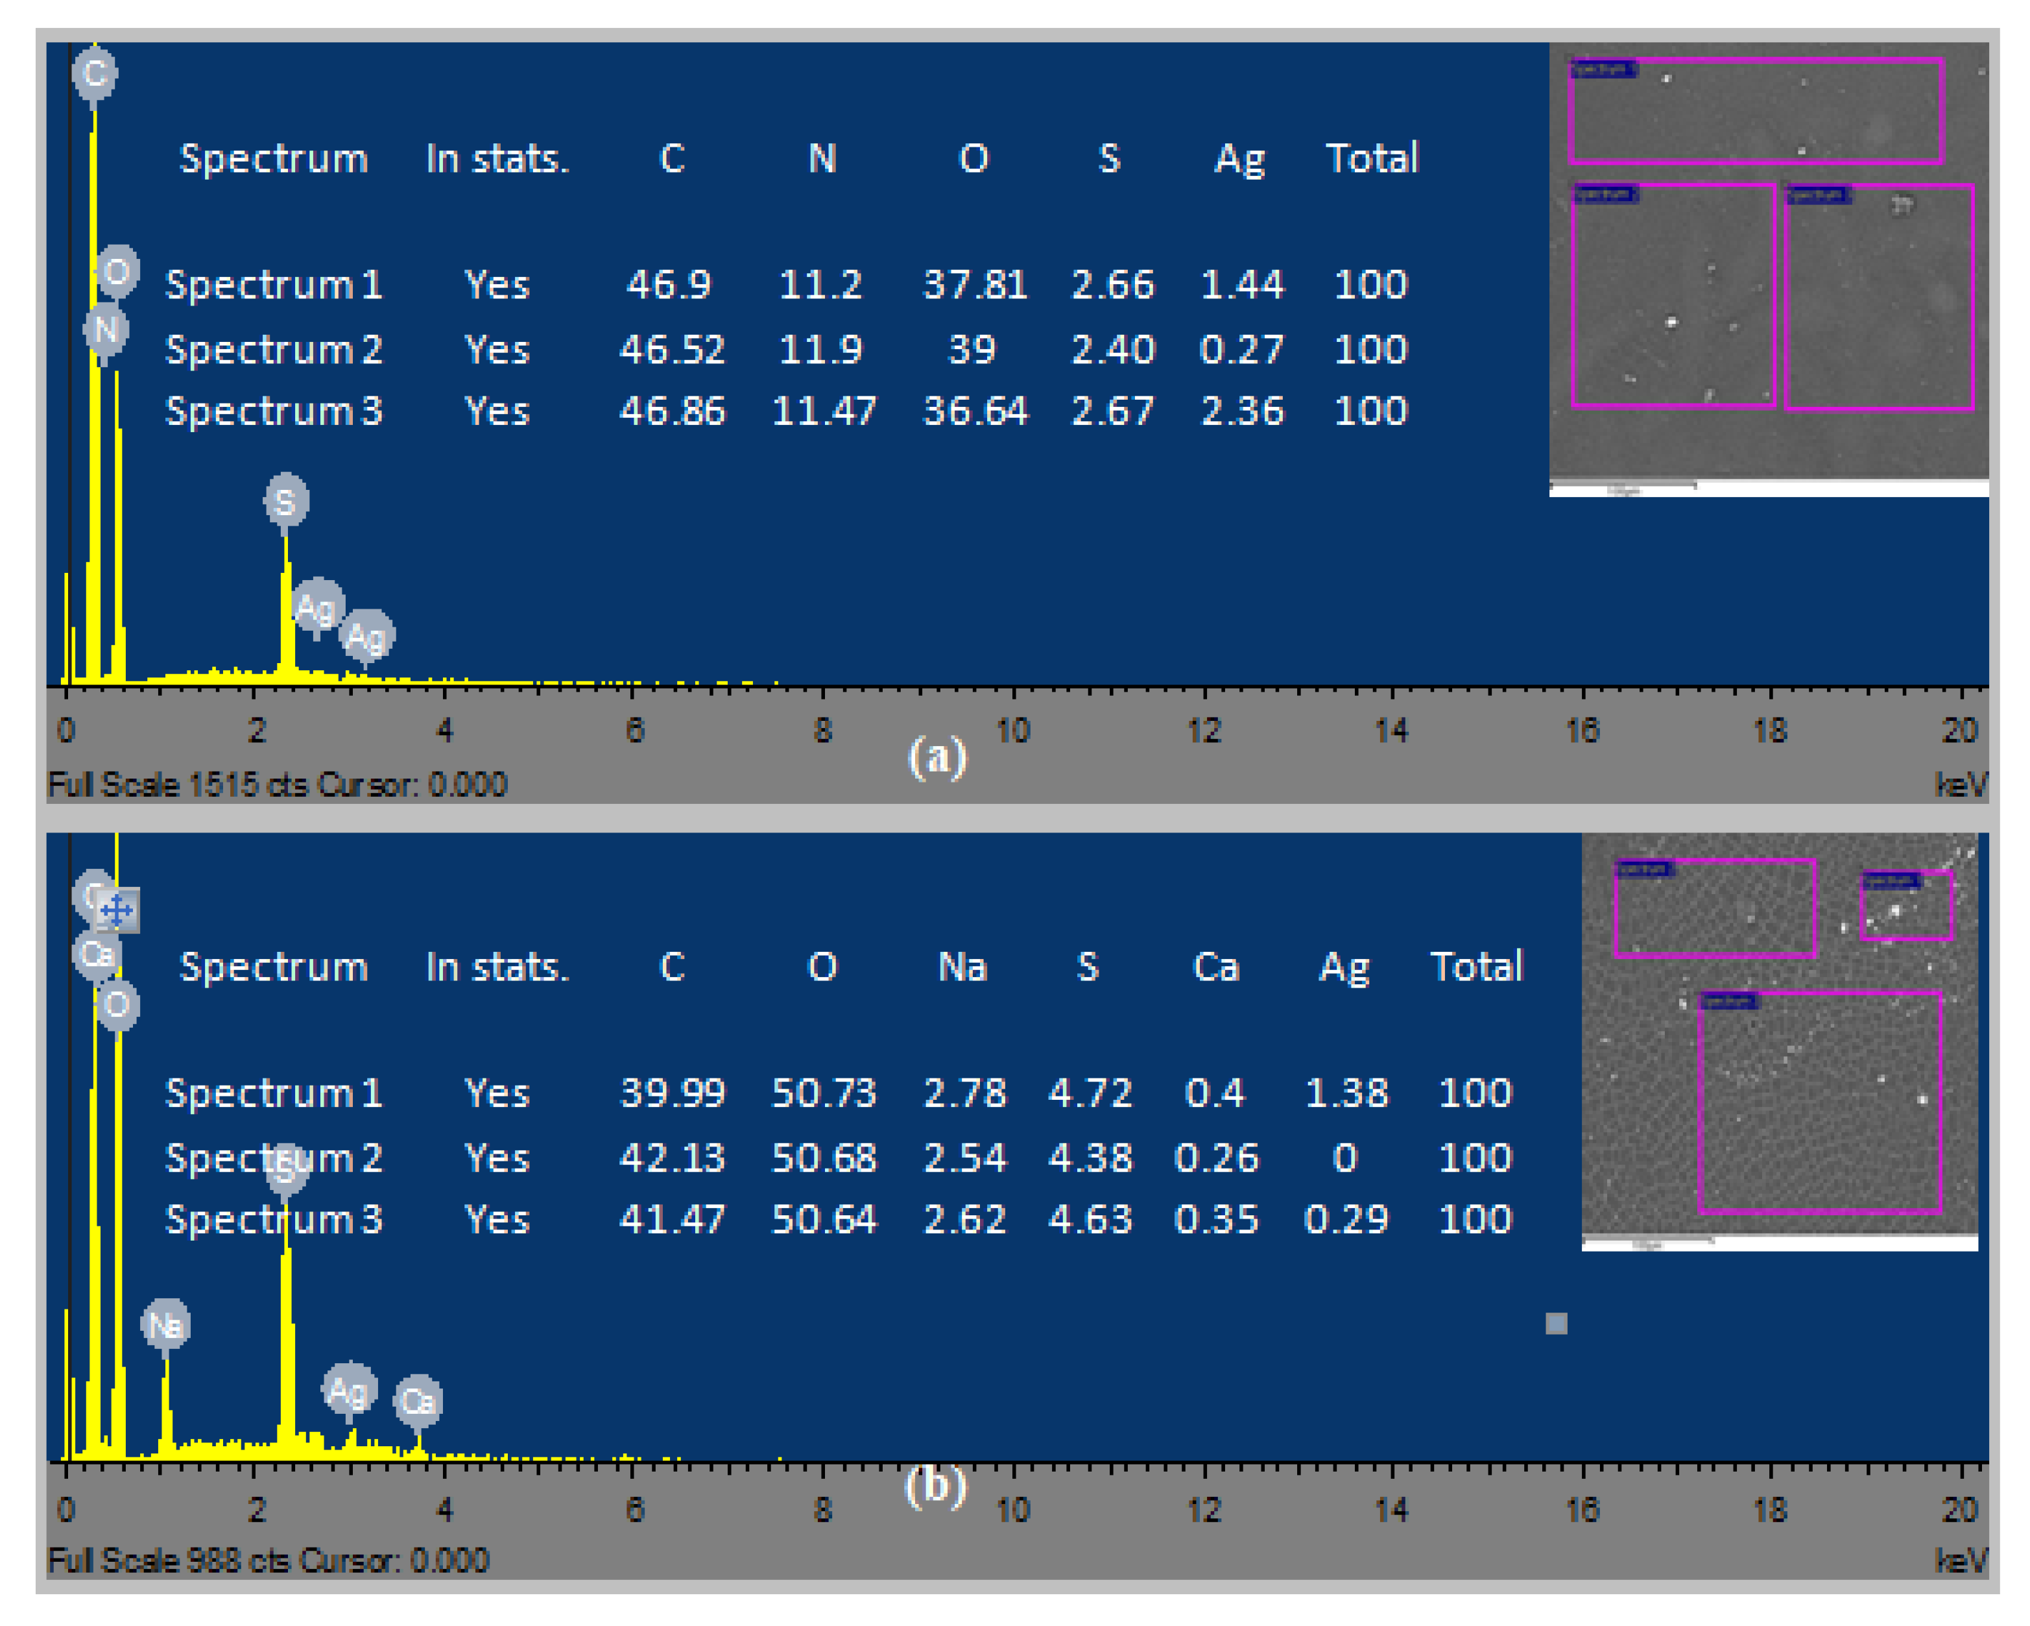Select the S peak label in spectrum (a)
This screenshot has height=1626, width=2030.
pos(285,500)
